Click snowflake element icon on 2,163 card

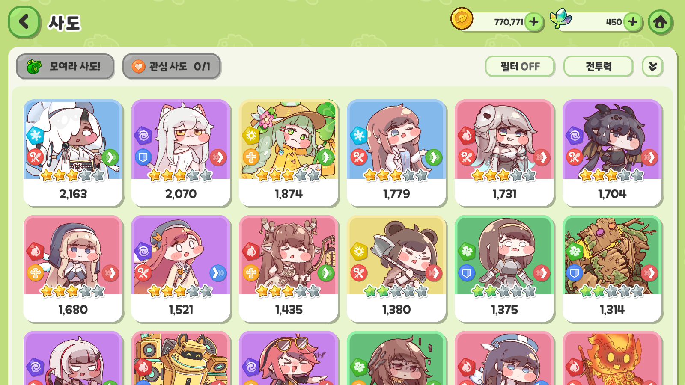[35, 136]
